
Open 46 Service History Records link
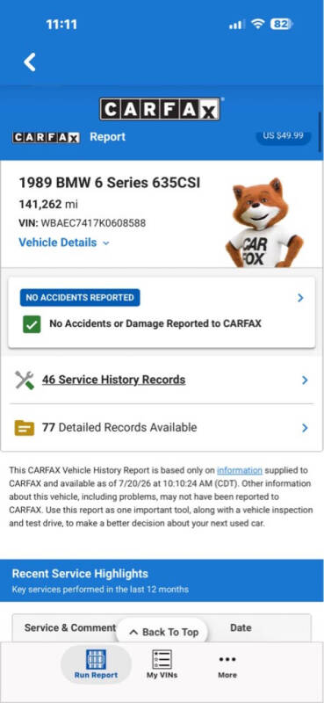point(114,380)
